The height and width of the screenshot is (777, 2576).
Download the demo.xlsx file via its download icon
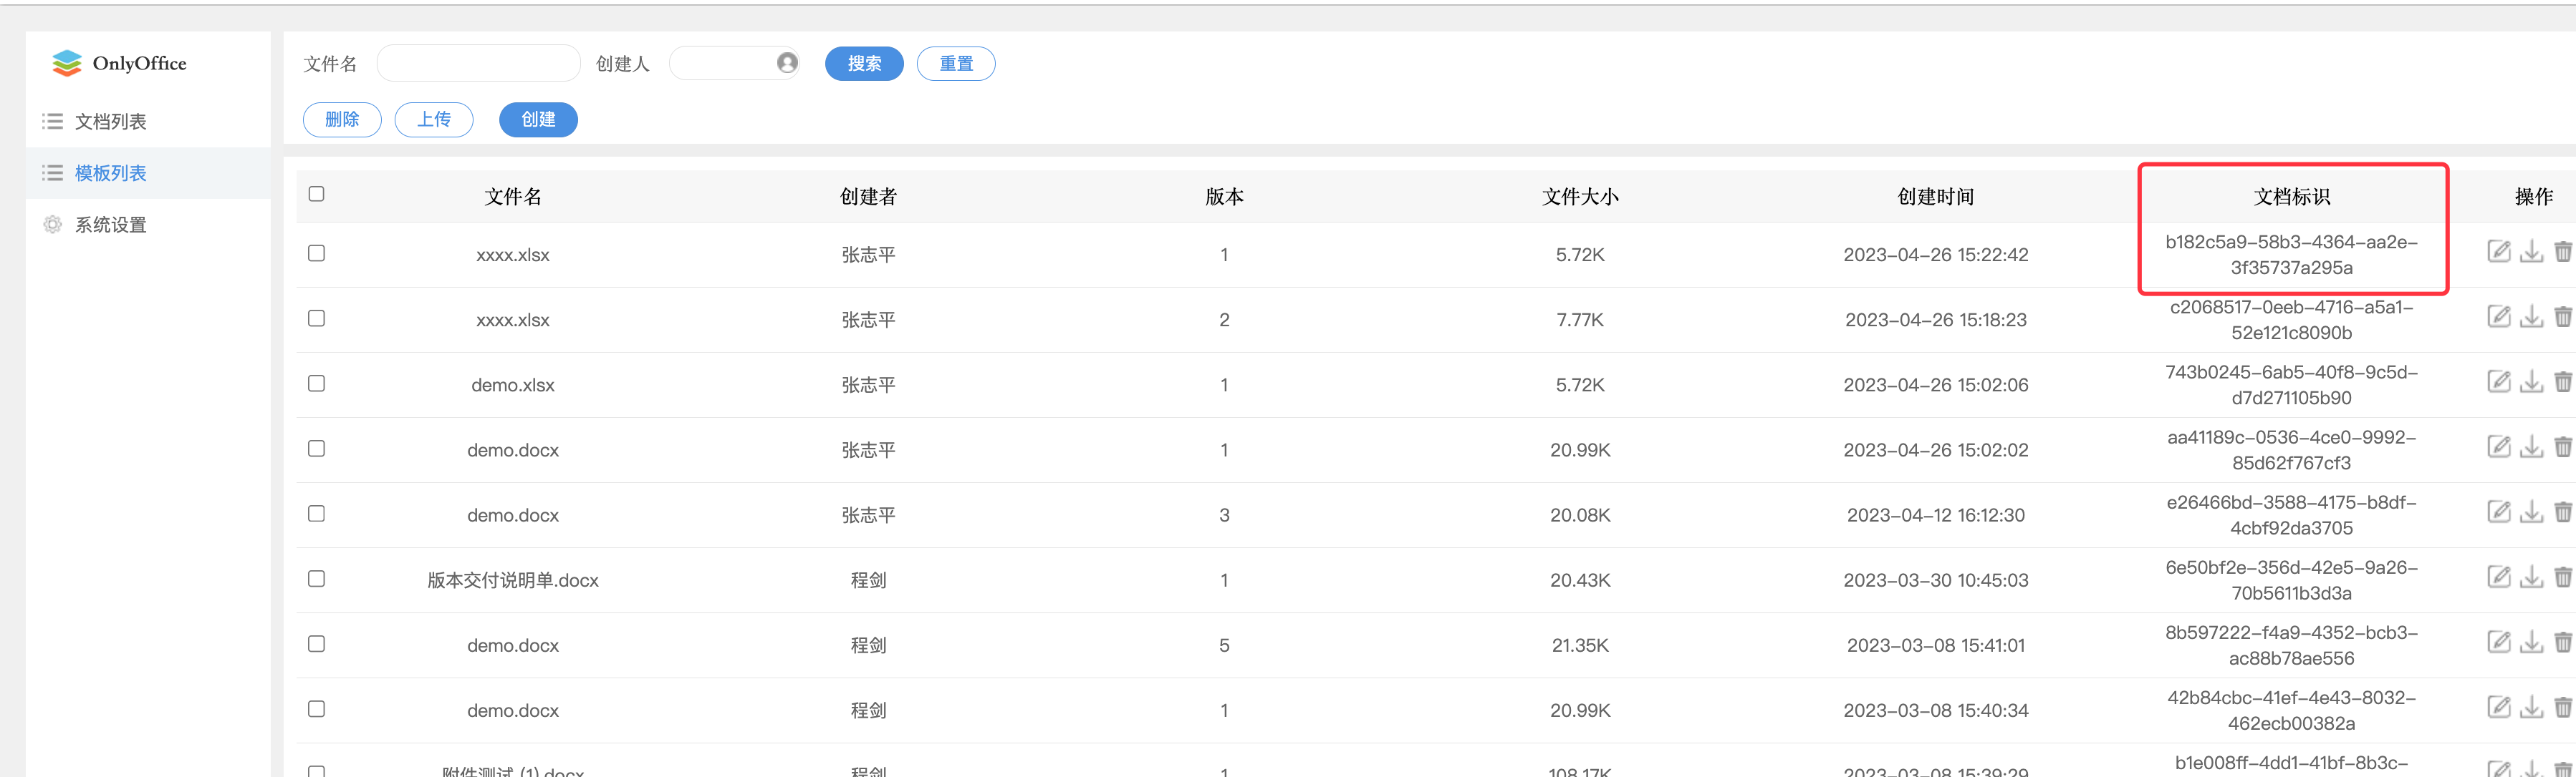2531,381
